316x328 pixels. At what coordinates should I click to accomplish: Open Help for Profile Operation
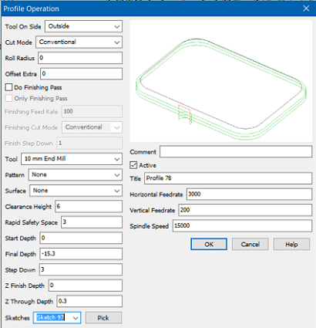[x=291, y=244]
